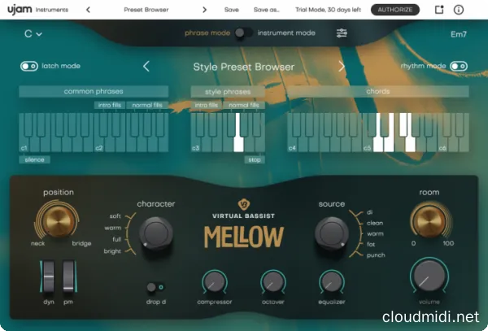Go to next style preset arrow
The height and width of the screenshot is (331, 488).
(342, 67)
